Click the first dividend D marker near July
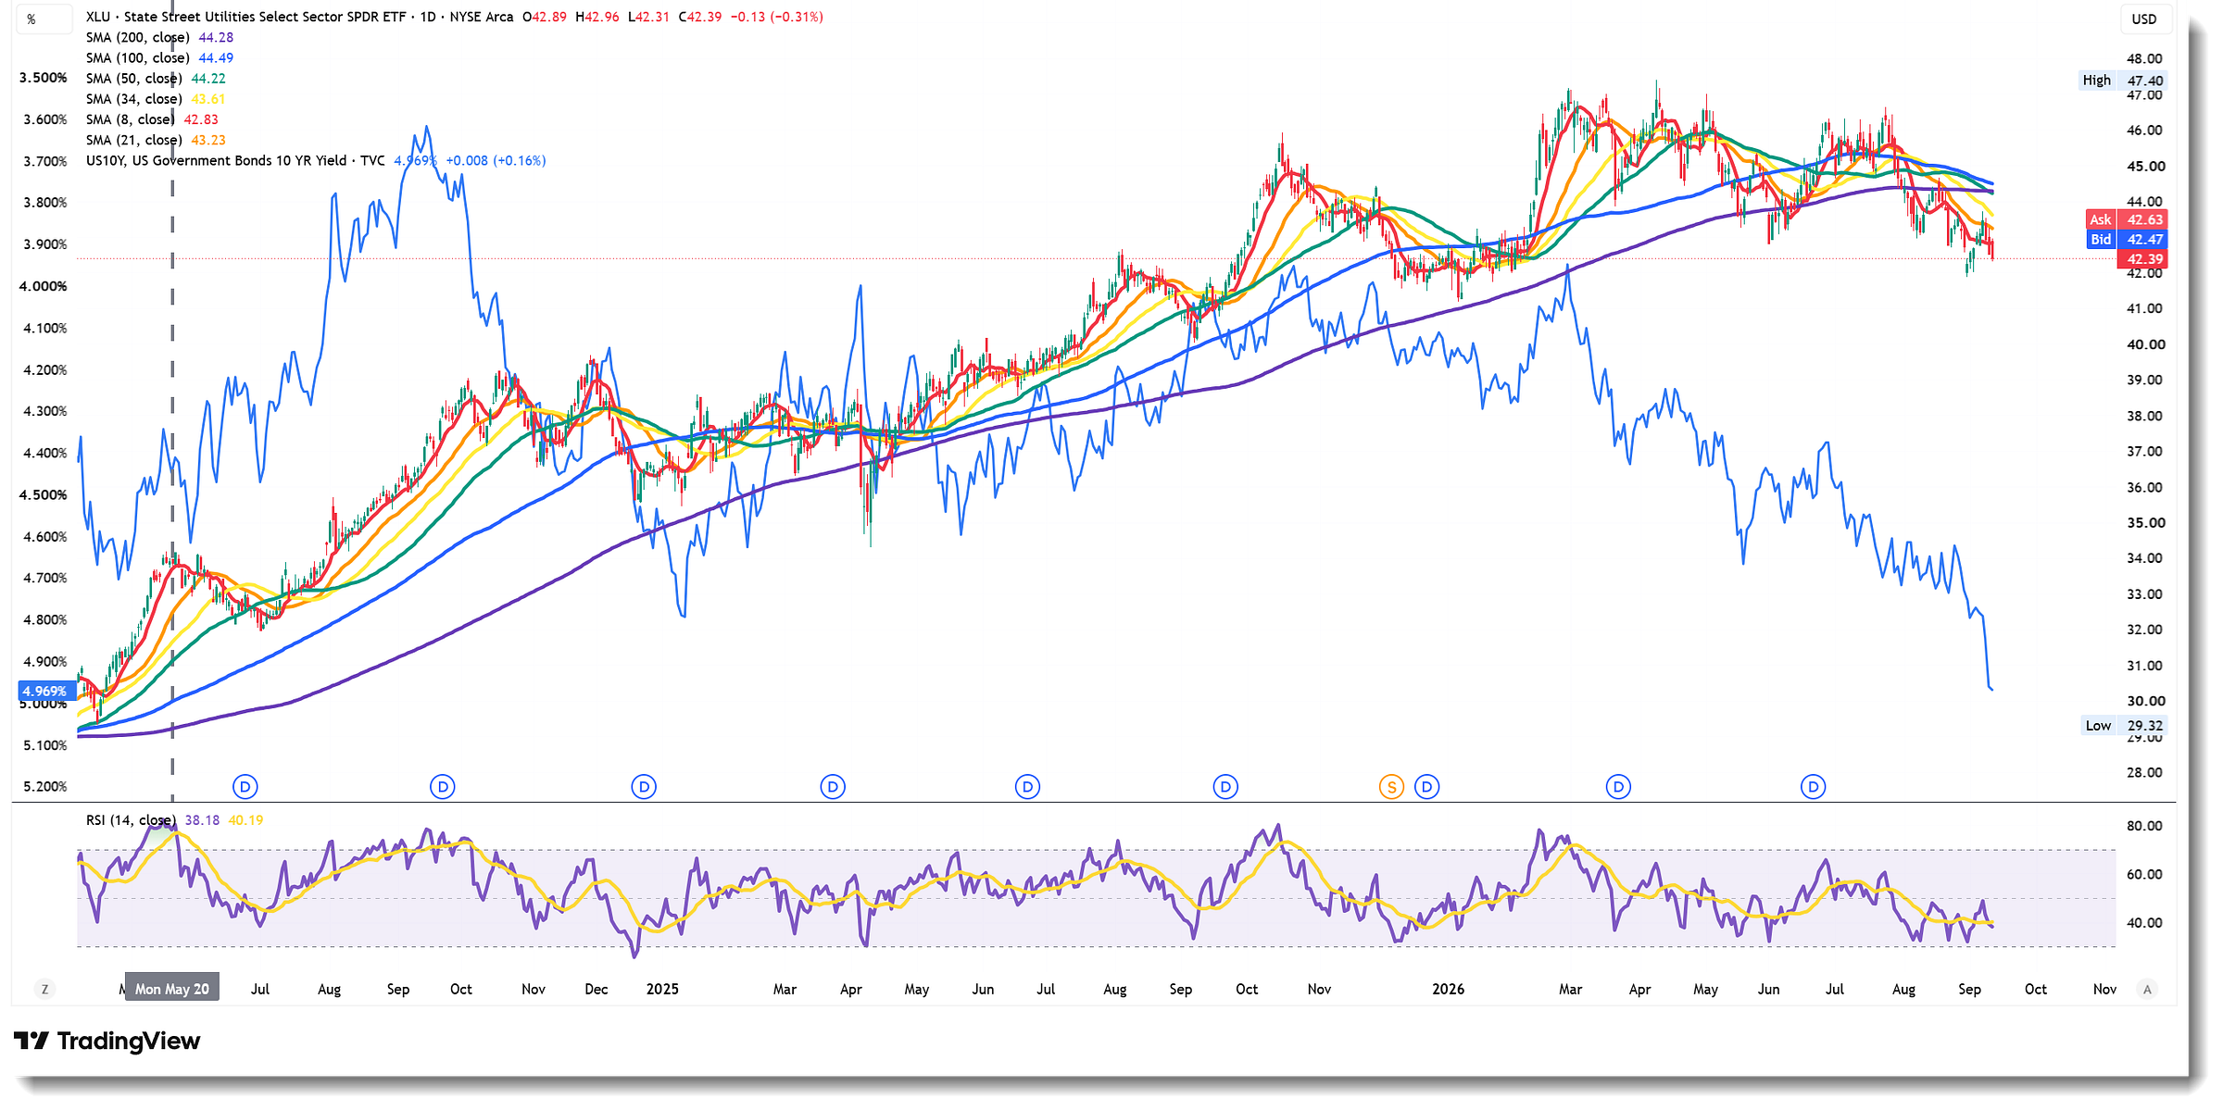 (245, 787)
